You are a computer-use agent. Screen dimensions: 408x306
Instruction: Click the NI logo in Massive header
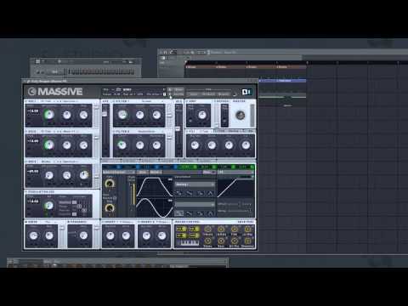[x=246, y=92]
